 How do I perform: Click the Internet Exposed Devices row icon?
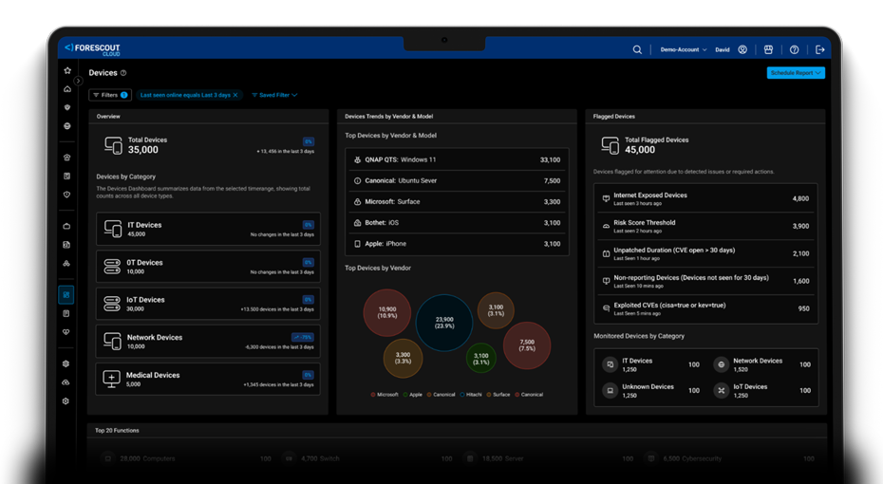606,198
